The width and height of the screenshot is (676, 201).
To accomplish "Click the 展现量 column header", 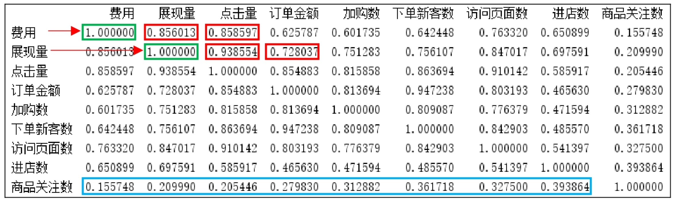I will pos(177,13).
